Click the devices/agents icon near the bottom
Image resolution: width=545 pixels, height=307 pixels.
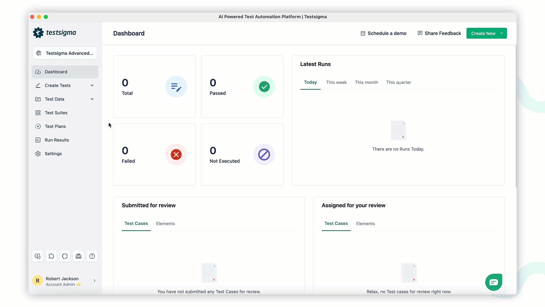click(37, 256)
